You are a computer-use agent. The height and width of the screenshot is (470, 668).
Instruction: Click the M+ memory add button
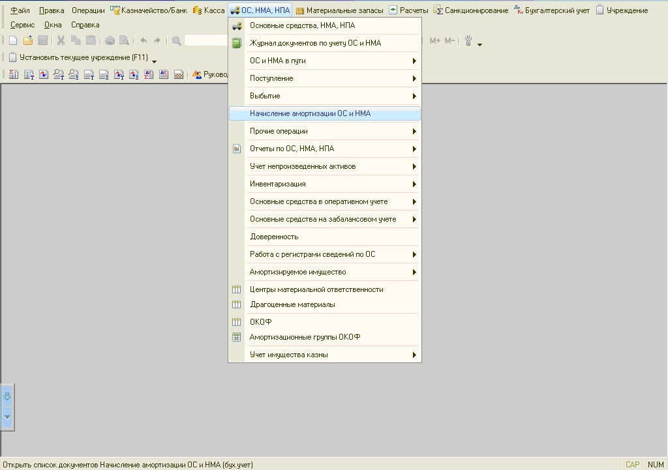[435, 41]
